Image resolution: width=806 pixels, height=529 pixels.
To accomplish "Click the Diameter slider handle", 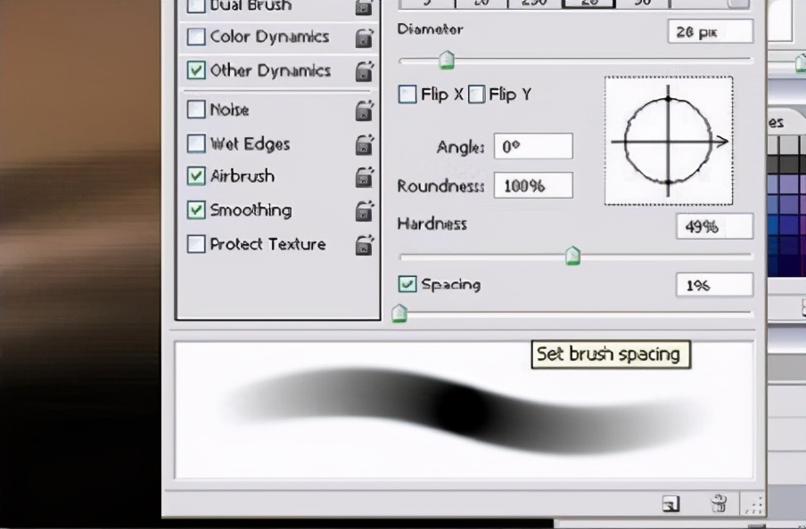I will point(447,60).
